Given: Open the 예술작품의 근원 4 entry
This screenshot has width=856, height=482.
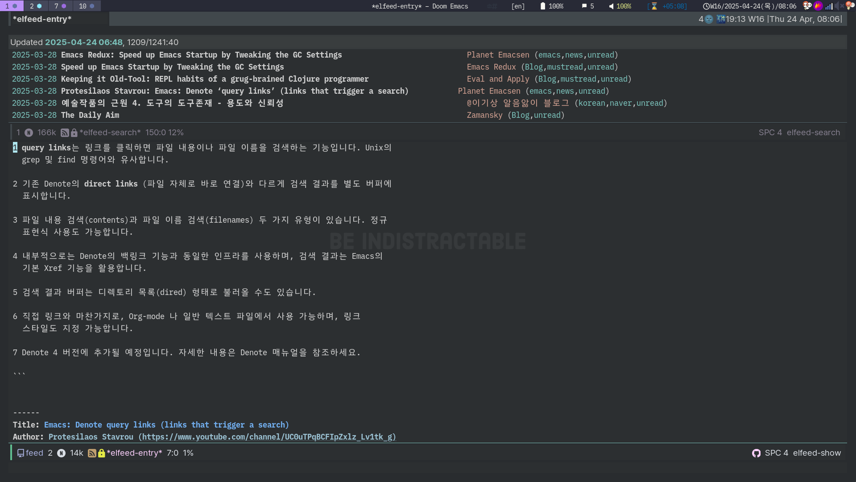Looking at the screenshot, I should point(172,103).
